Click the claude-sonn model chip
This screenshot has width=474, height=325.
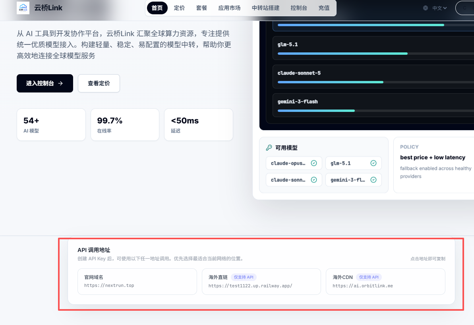294,180
